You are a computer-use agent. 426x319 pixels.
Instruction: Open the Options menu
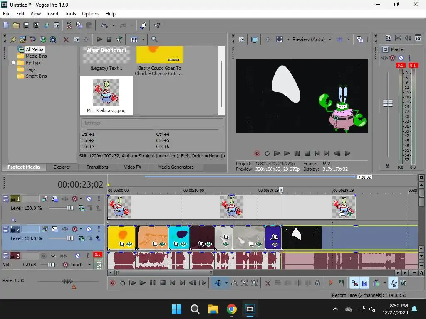tap(90, 14)
